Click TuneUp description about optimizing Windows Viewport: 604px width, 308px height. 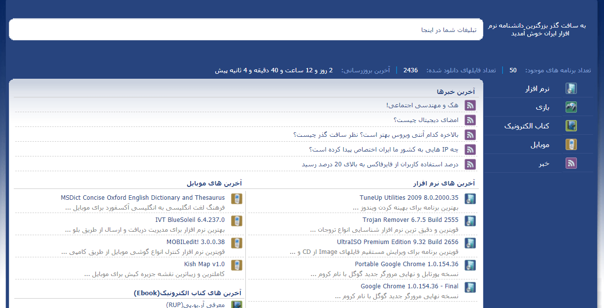pos(405,208)
